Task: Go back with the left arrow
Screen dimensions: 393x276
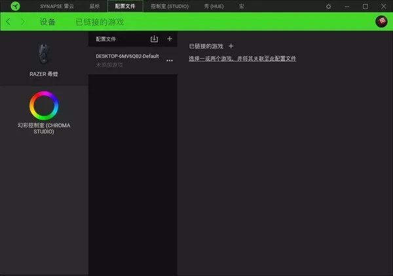Action: [8, 22]
